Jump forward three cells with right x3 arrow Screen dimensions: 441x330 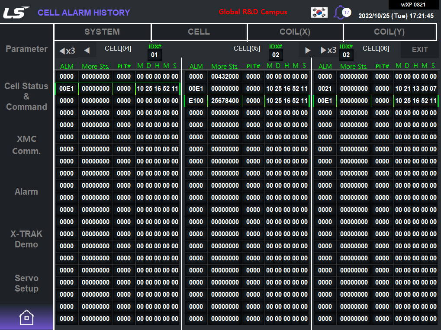coord(328,50)
